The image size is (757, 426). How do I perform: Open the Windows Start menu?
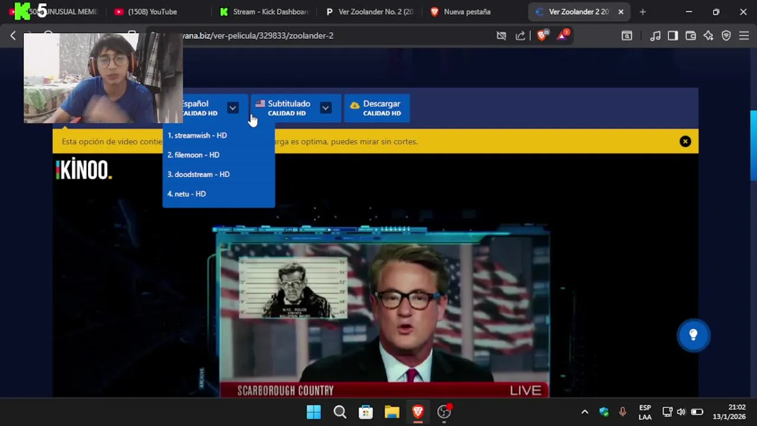[314, 412]
